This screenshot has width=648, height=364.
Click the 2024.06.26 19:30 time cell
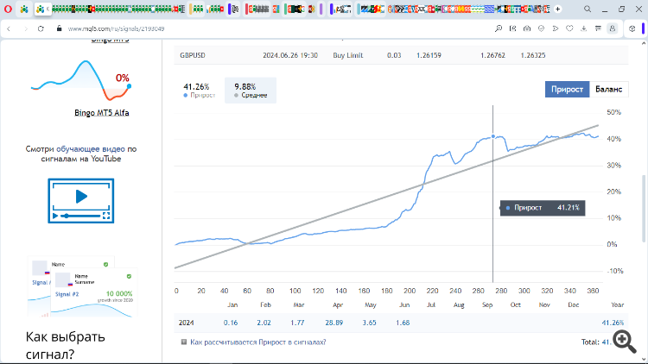(290, 55)
